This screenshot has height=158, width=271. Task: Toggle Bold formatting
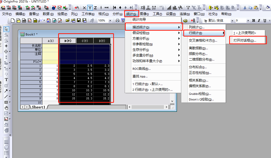[x=254, y=20]
